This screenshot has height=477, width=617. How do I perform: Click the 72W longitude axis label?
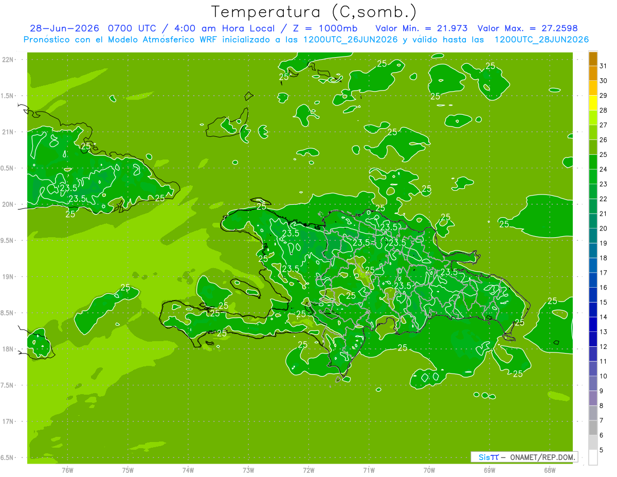(x=308, y=470)
